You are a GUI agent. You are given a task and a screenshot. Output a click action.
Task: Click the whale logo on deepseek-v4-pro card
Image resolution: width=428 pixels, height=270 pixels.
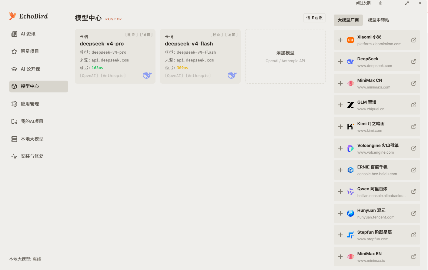coord(147,75)
